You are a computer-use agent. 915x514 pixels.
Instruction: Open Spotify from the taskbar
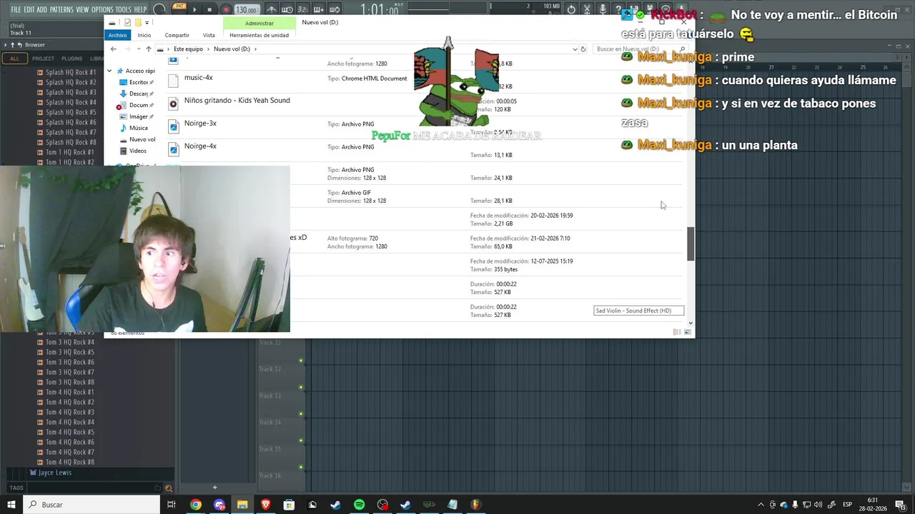click(x=359, y=505)
